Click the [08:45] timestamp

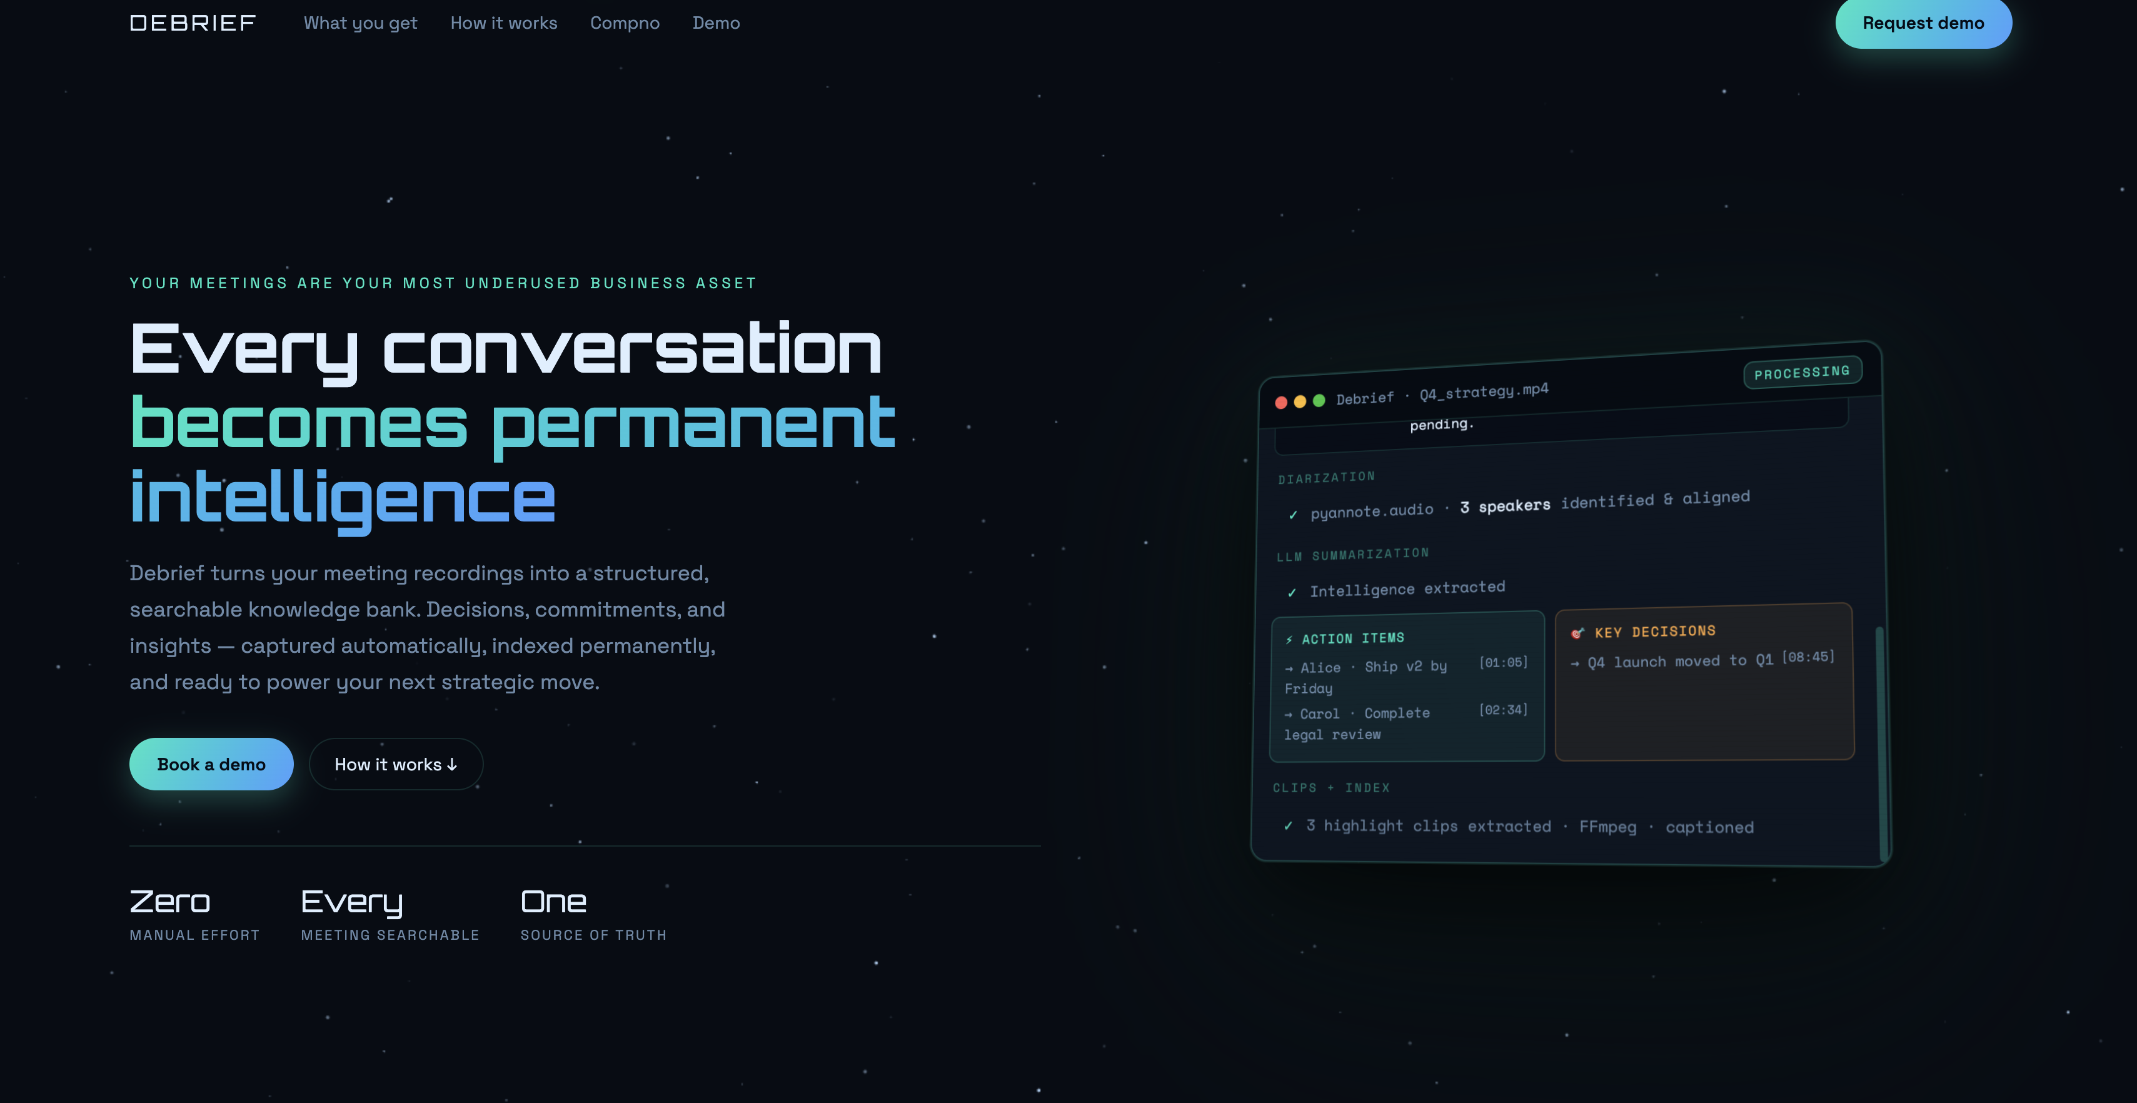pos(1808,657)
